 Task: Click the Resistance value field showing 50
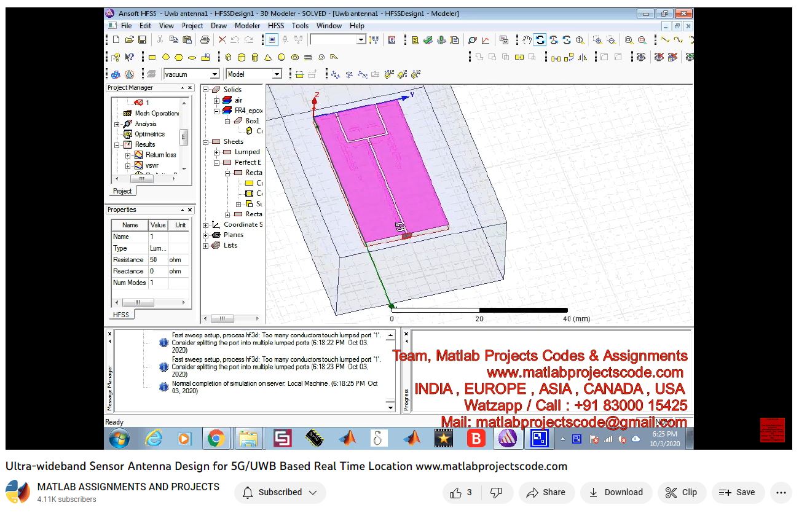tap(158, 260)
